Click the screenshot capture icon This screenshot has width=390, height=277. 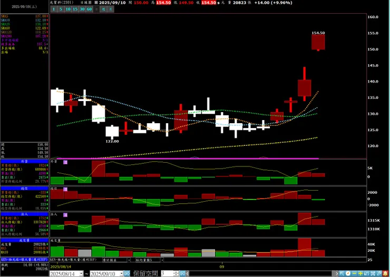point(373,273)
